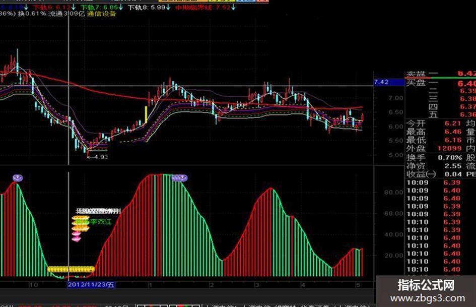Click the 5.00 price axis label

click(x=396, y=155)
